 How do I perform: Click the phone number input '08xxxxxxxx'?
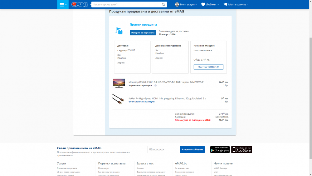tap(164, 149)
